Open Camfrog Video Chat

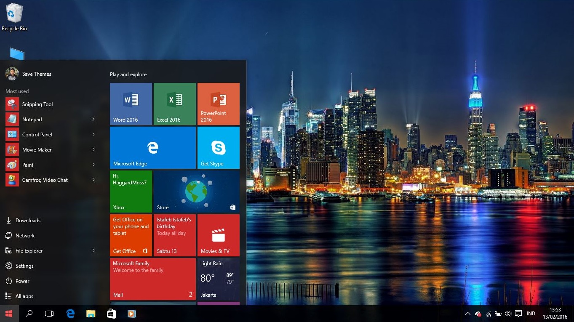(x=45, y=180)
